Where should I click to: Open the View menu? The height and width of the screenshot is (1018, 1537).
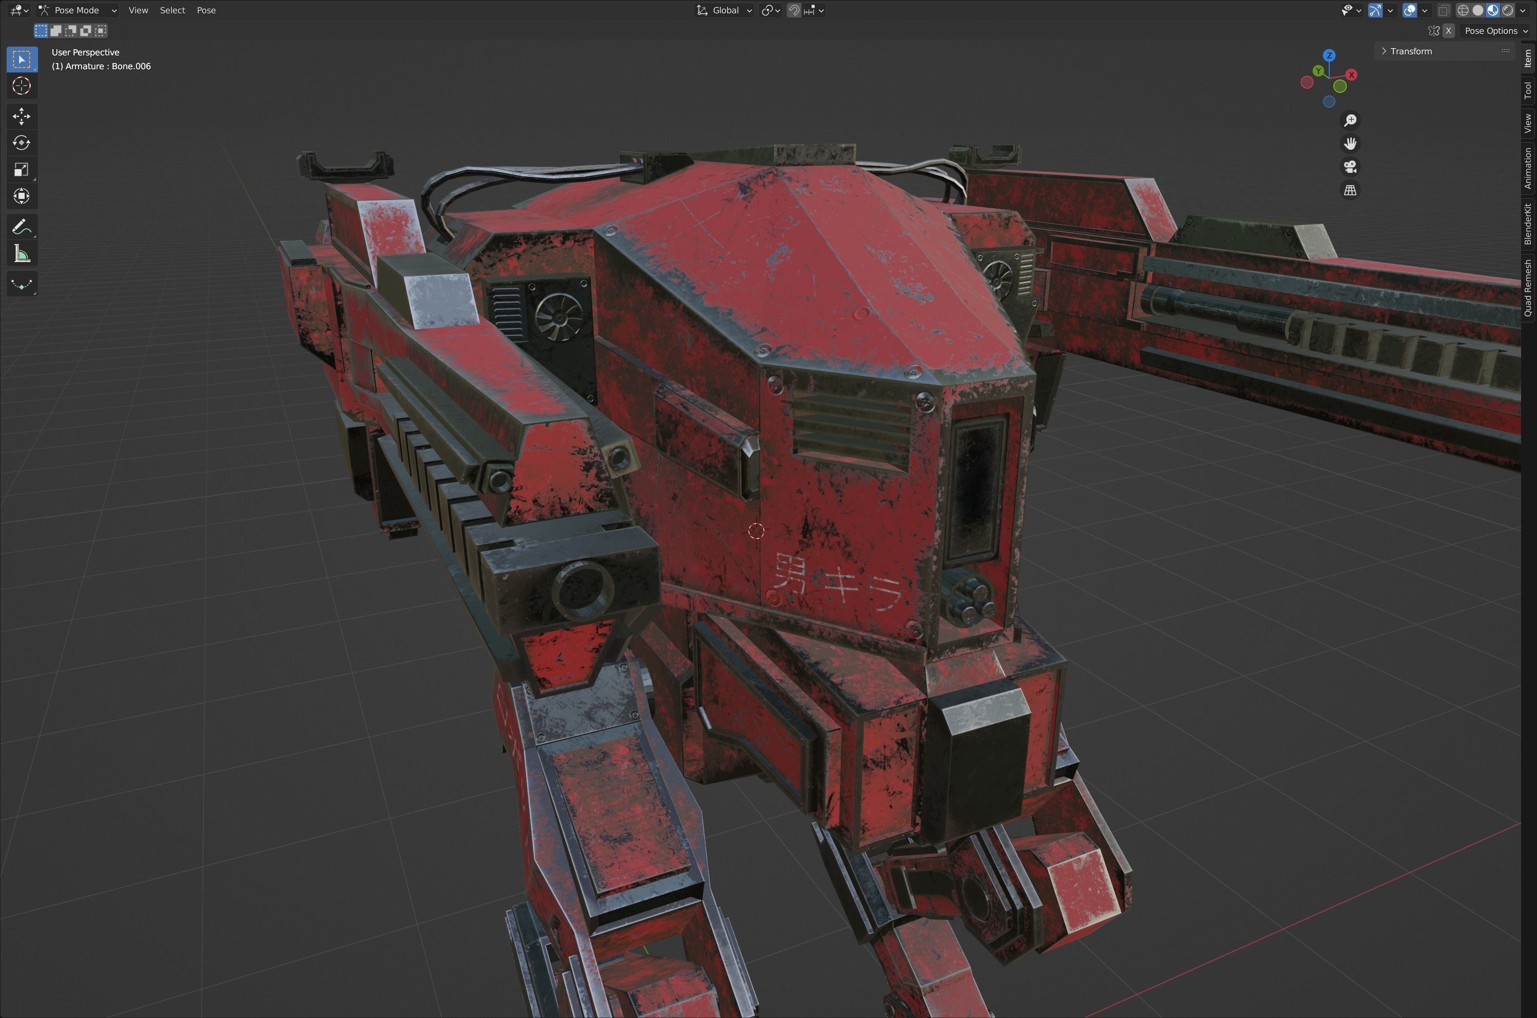139,10
